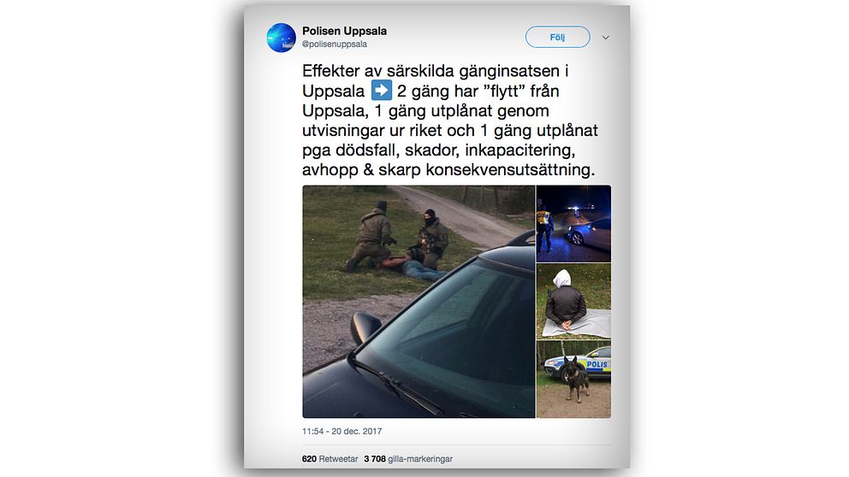The height and width of the screenshot is (477, 849).
Task: Open the police dog photo
Action: [573, 379]
